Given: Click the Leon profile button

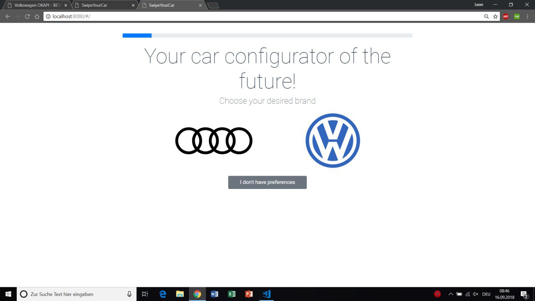Looking at the screenshot, I should [479, 5].
